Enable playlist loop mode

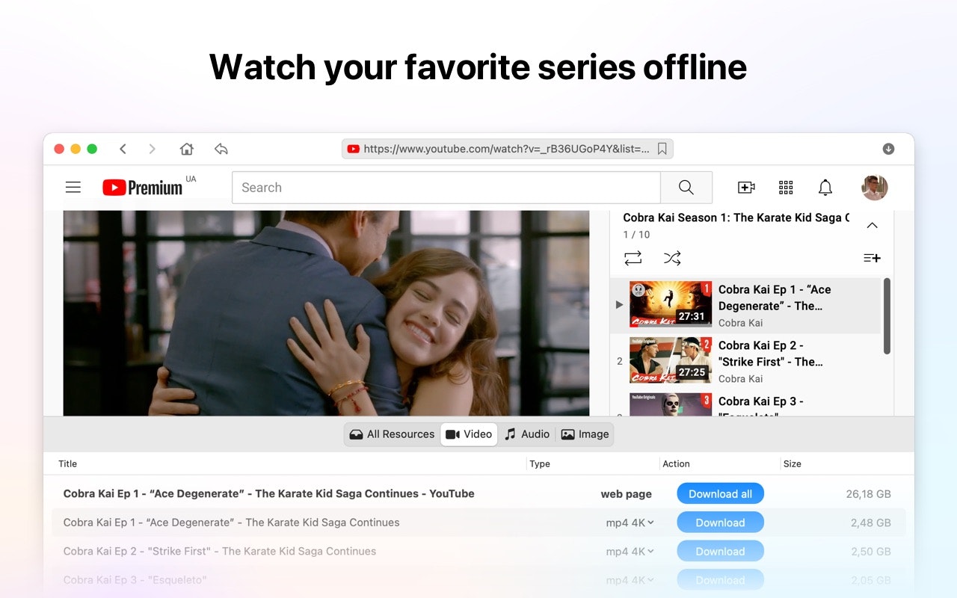coord(633,258)
